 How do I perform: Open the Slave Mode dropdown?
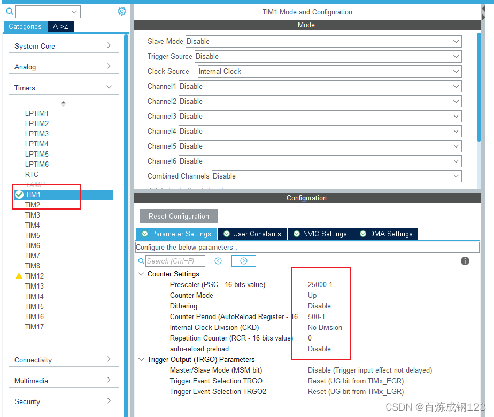(x=322, y=41)
